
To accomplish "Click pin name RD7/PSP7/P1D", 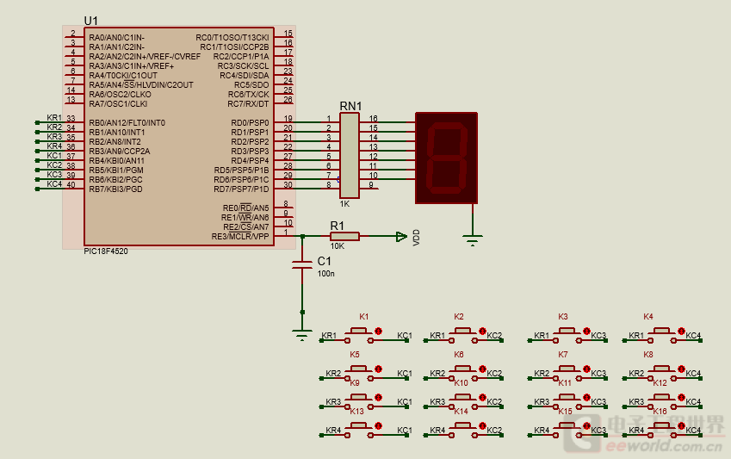I will pyautogui.click(x=241, y=189).
